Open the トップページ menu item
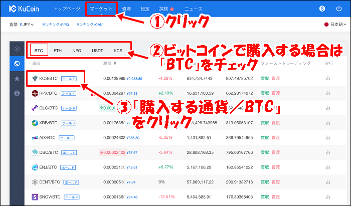The image size is (351, 206). click(67, 9)
